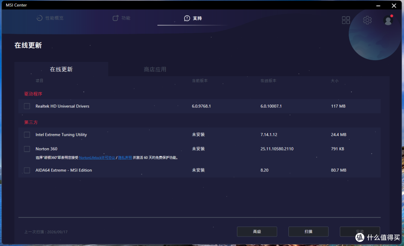Screen dimensions: 404x246
Task: Switch to 功能 top tab
Action: 121,18
